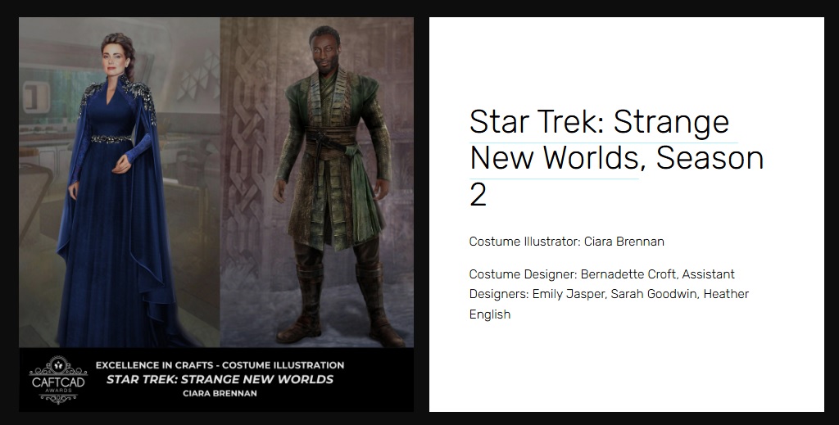Click the Costume Illustrator: Ciara Brennan text
The height and width of the screenshot is (425, 839).
click(567, 242)
